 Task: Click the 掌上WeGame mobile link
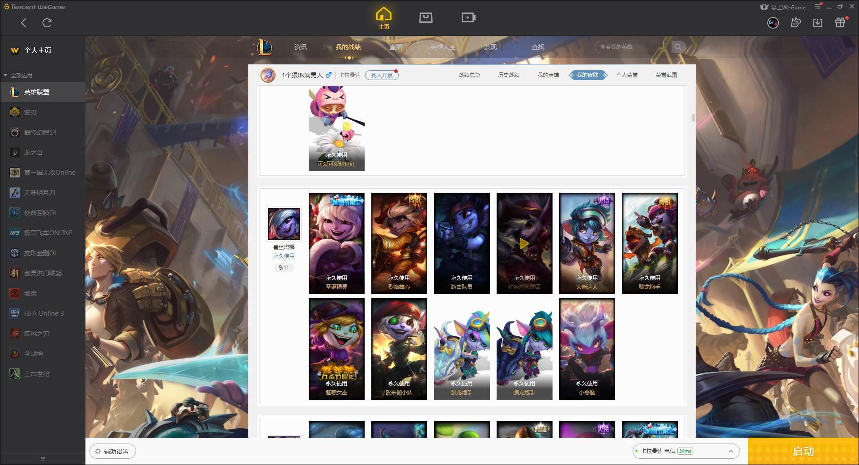point(782,7)
